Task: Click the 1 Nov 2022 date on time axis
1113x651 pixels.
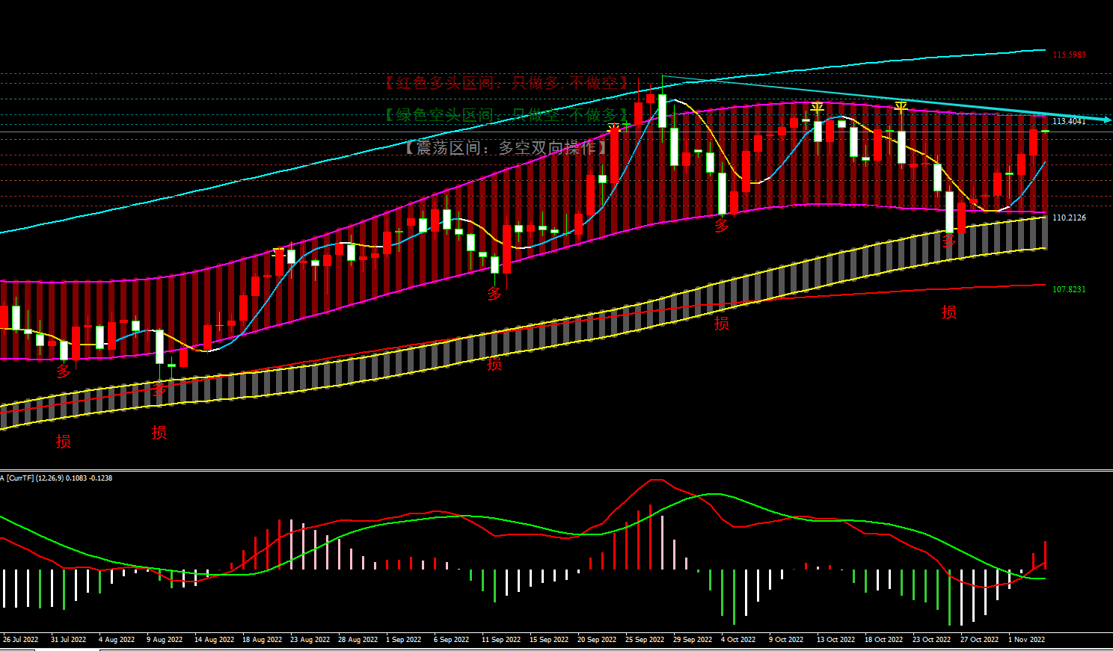Action: pos(1027,640)
